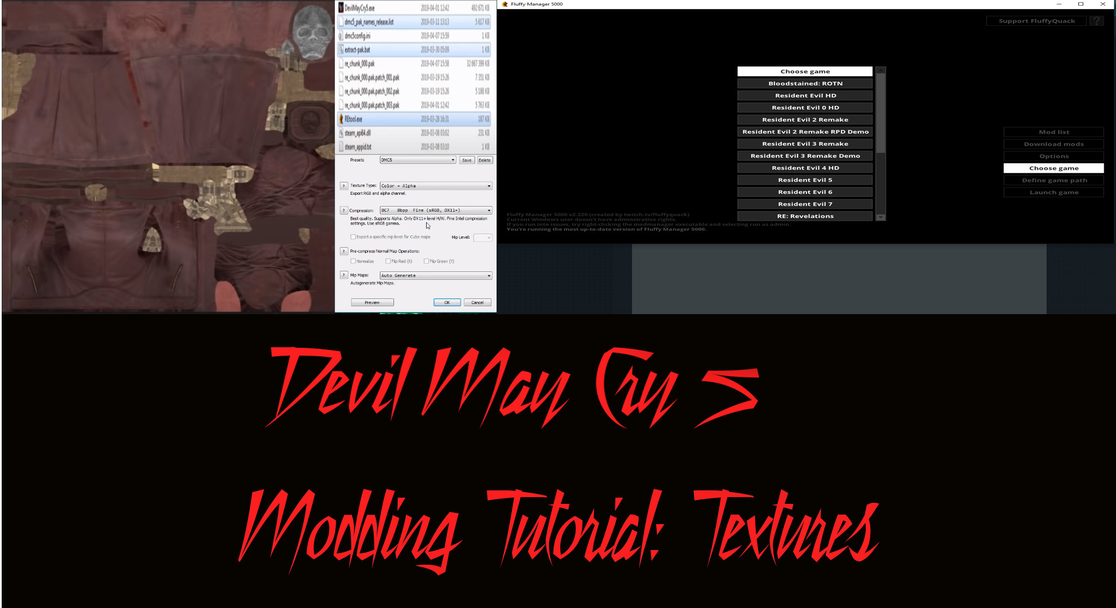Image resolution: width=1116 pixels, height=608 pixels.
Task: Click Choose game in Fluffy Manager
Action: (x=1052, y=168)
